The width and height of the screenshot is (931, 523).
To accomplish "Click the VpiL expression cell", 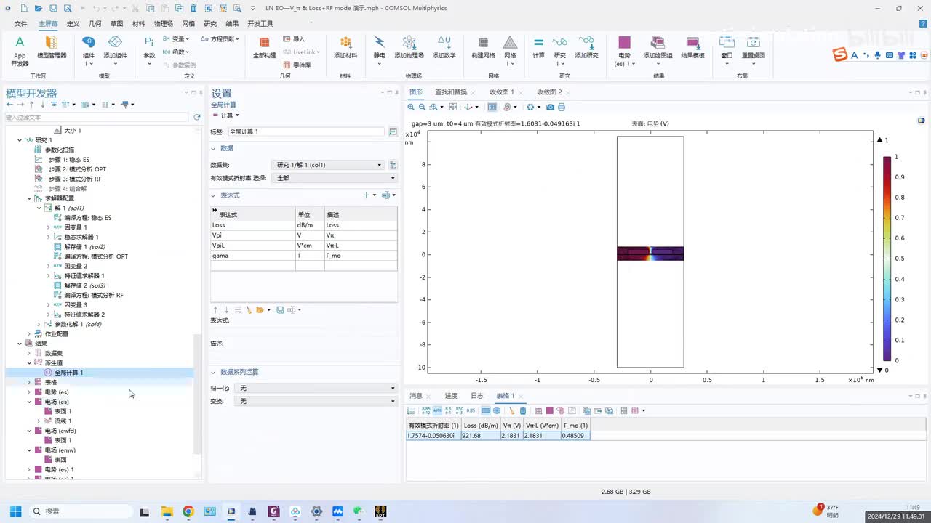I will [252, 246].
